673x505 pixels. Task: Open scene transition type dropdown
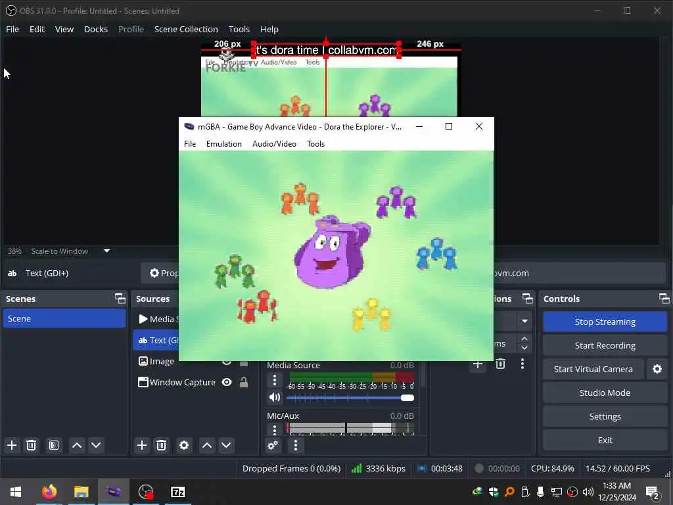point(524,321)
